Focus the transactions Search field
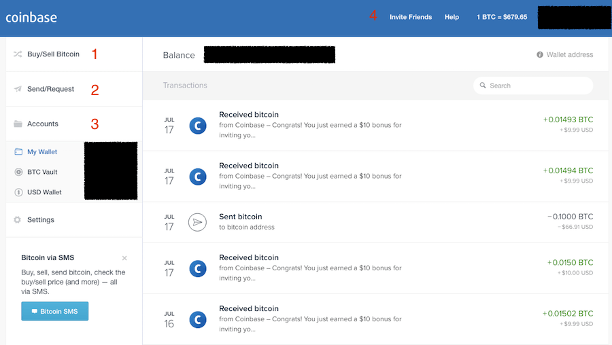The width and height of the screenshot is (612, 345). (533, 86)
